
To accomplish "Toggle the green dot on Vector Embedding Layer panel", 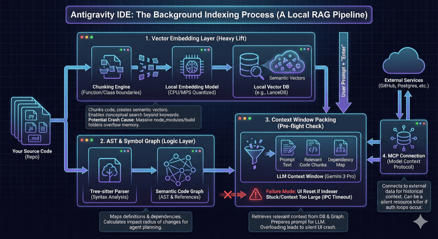I will pyautogui.click(x=92, y=37).
